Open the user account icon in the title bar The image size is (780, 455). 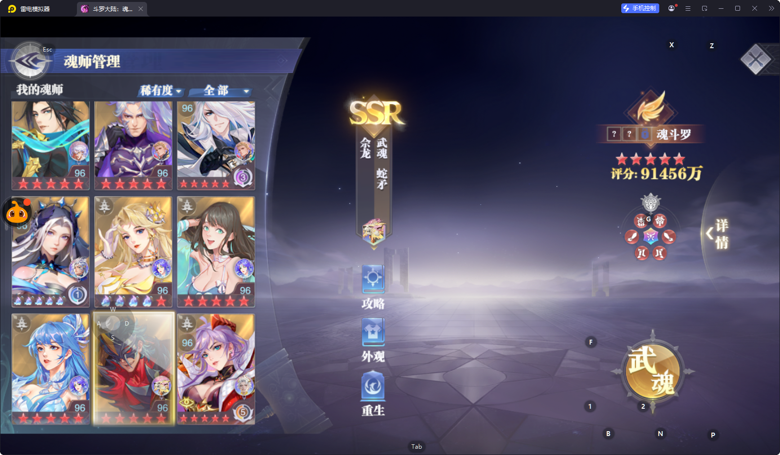pyautogui.click(x=672, y=8)
